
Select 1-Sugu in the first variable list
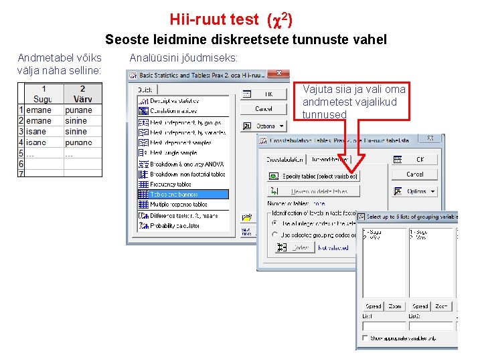(372, 232)
